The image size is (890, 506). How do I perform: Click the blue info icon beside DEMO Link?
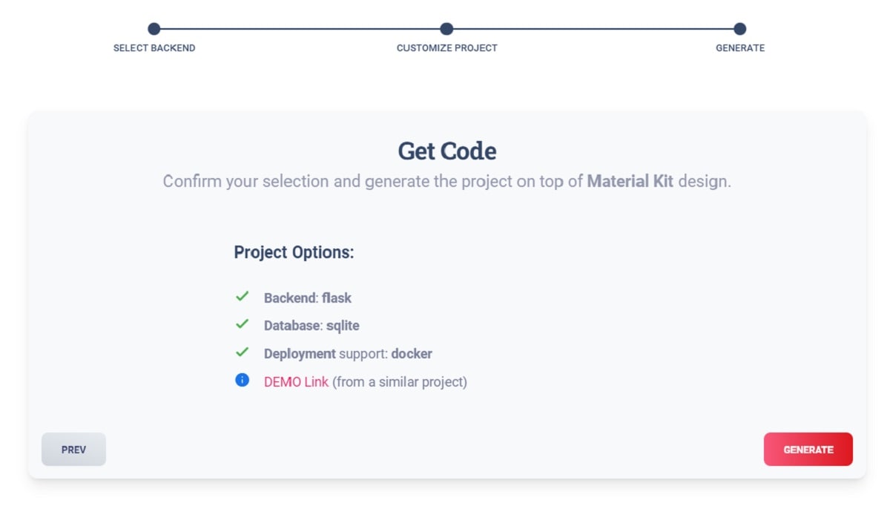(x=241, y=381)
